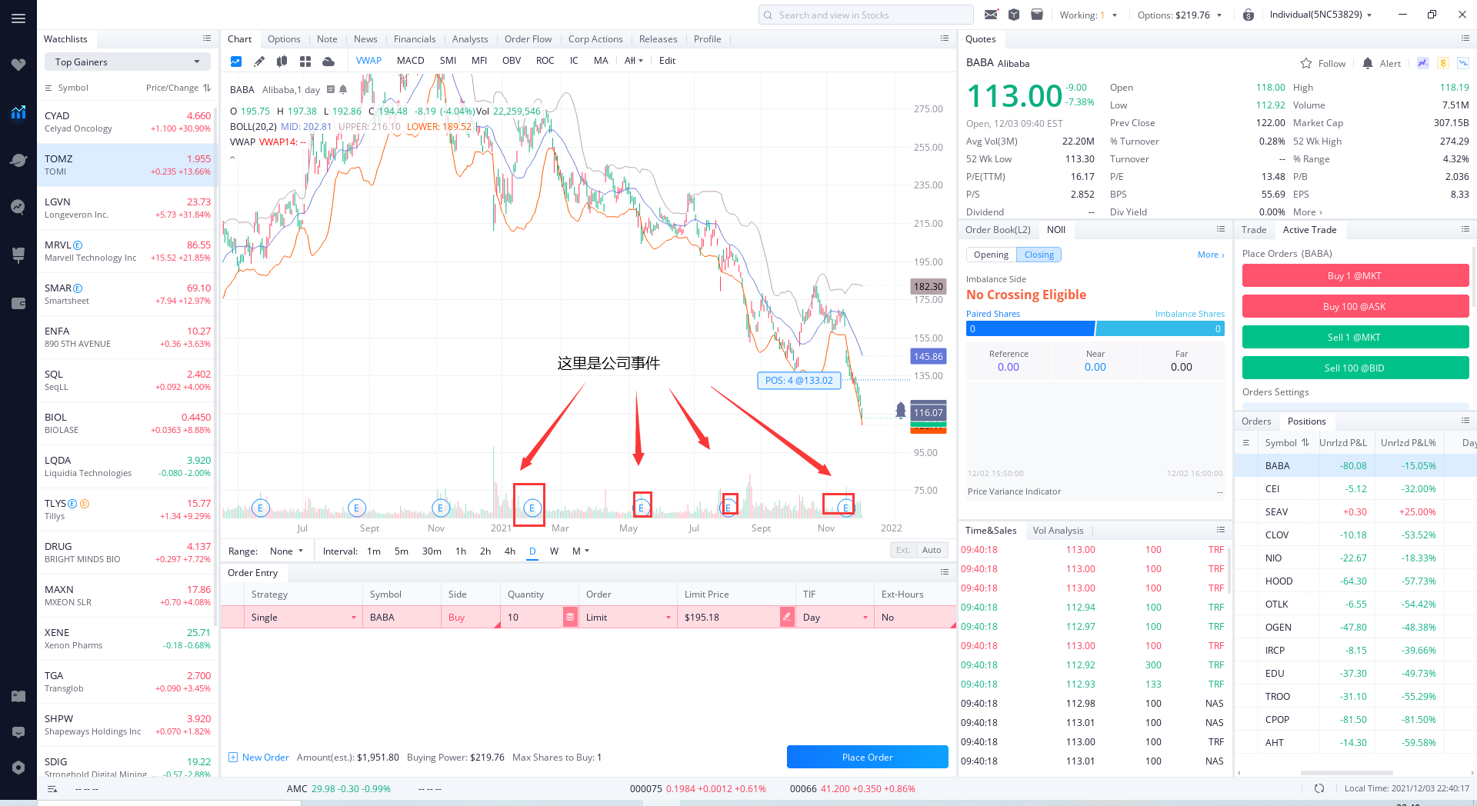Click the Search and view in Stocks field
Viewport: 1477px width, 806px height.
point(865,15)
